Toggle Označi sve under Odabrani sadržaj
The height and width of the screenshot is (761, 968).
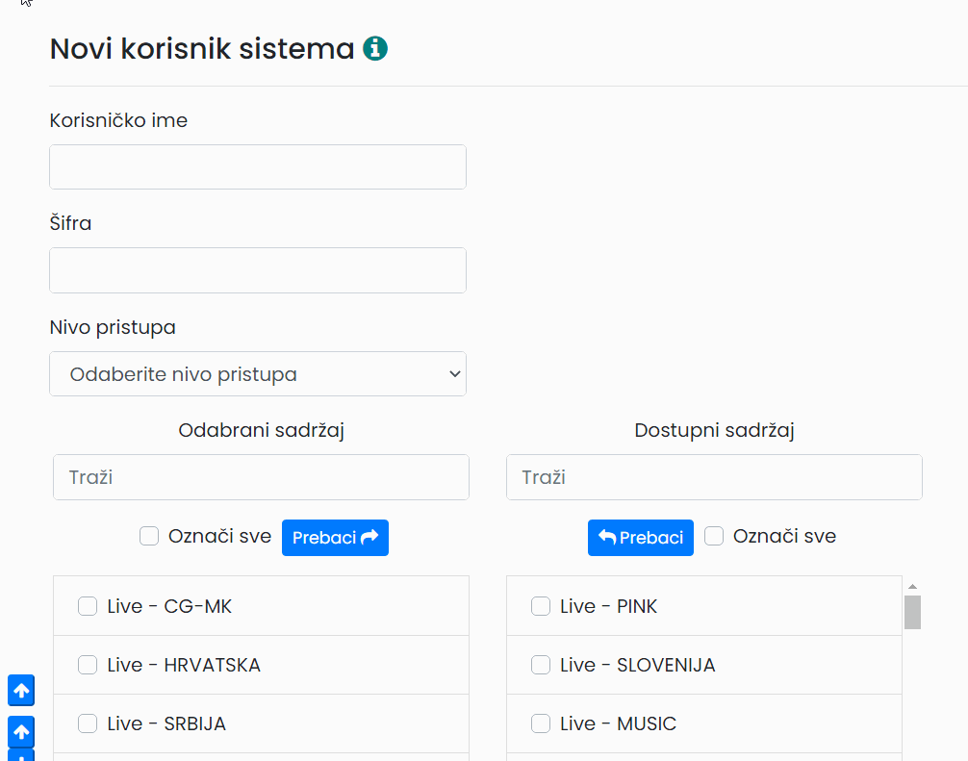149,536
